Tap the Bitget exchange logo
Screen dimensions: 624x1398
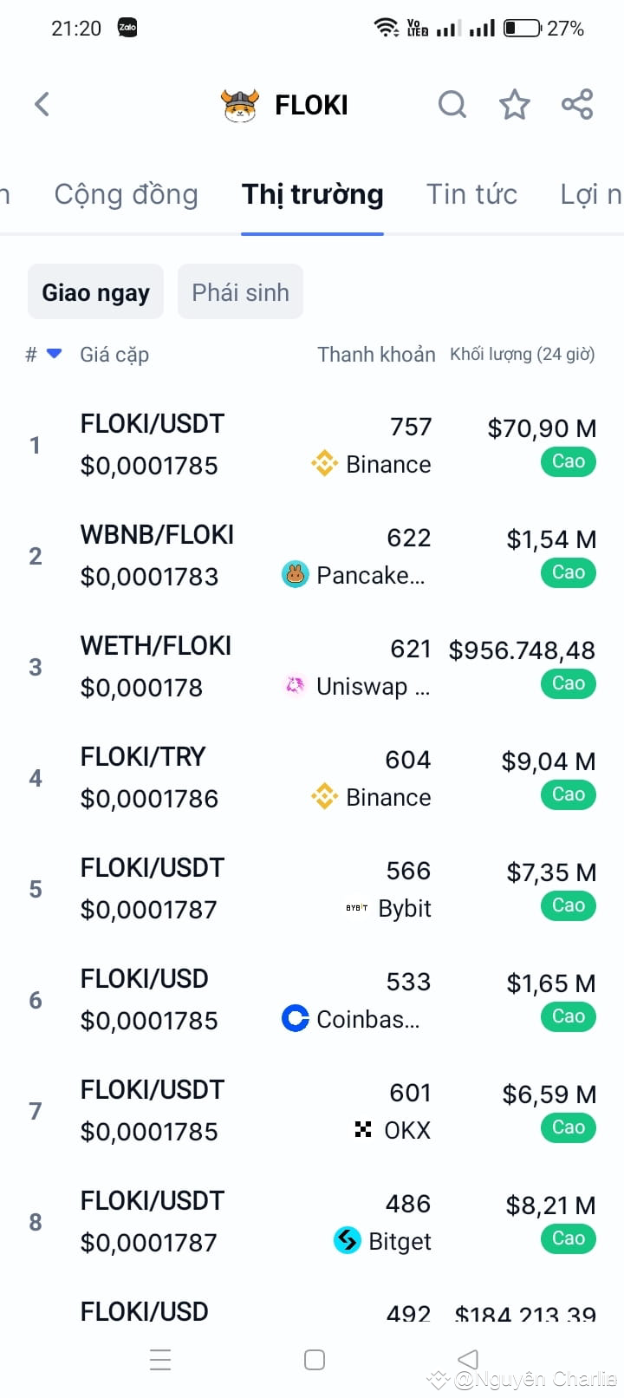(348, 1240)
